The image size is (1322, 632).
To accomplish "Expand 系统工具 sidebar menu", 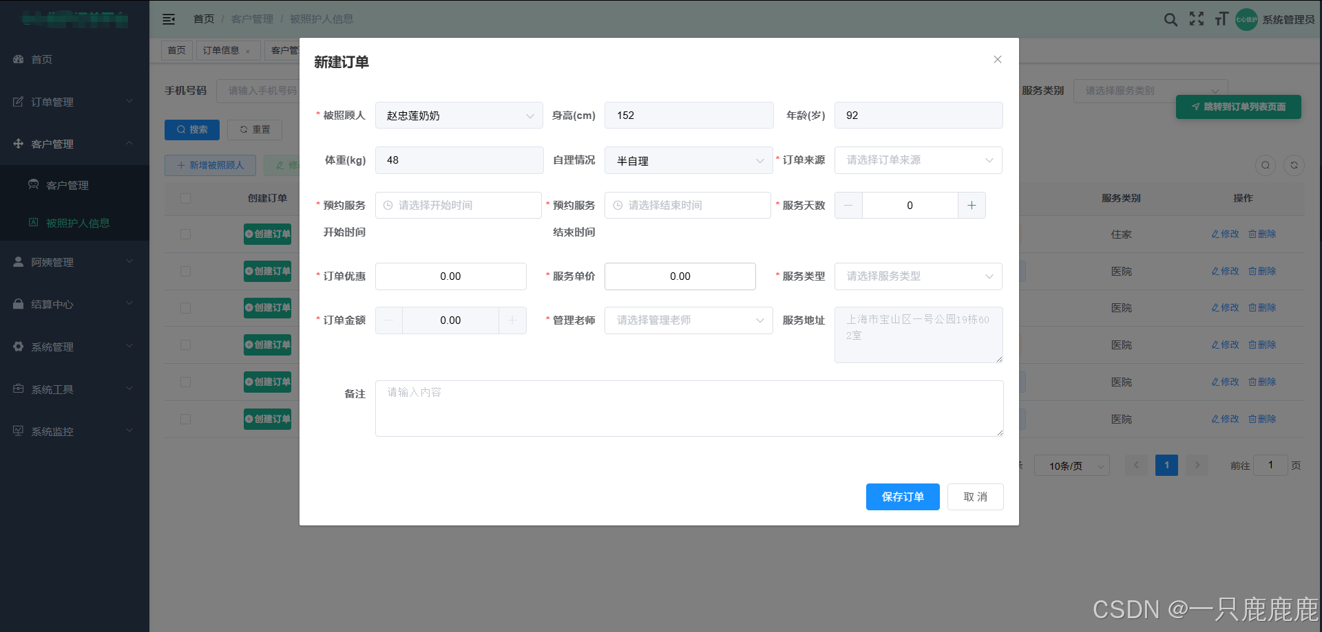I will tap(74, 389).
